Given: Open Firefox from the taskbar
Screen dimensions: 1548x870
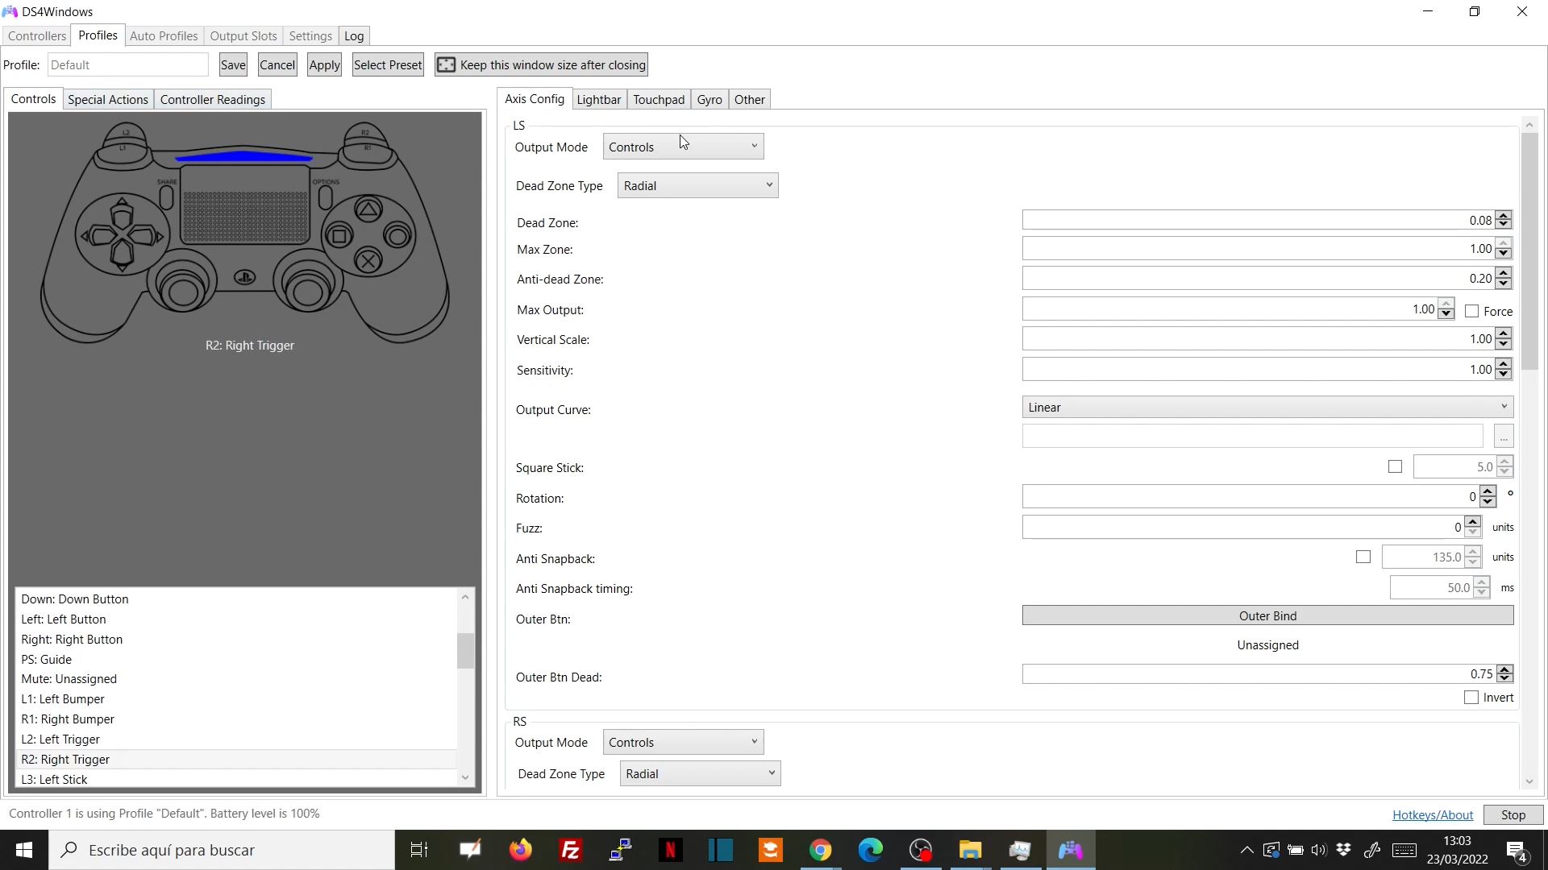Looking at the screenshot, I should point(521,850).
